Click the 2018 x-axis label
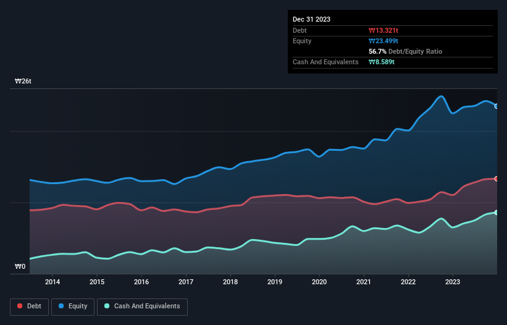This screenshot has width=507, height=325. click(230, 282)
